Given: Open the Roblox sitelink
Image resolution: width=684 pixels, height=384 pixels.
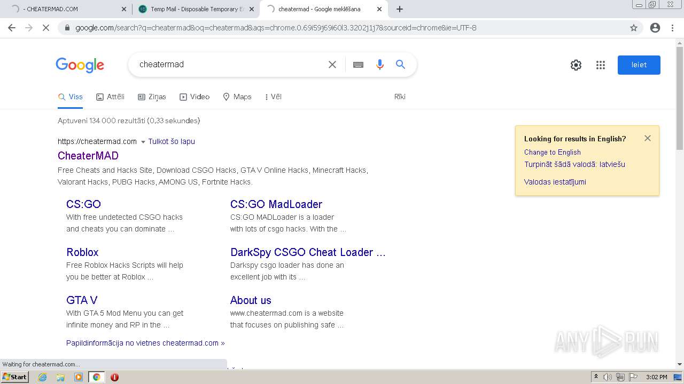Looking at the screenshot, I should (x=82, y=252).
